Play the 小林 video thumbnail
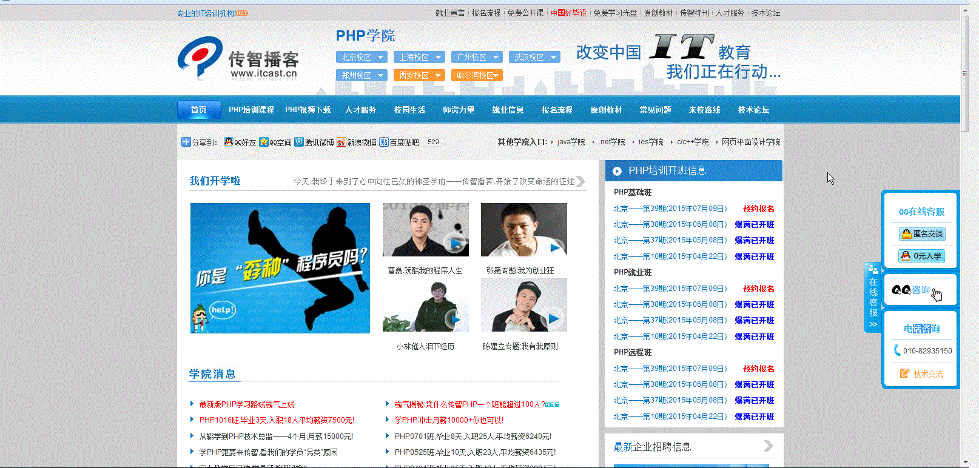 pyautogui.click(x=426, y=305)
